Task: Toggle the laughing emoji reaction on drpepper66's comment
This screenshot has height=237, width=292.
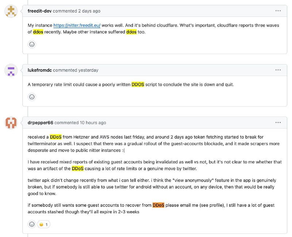Action: pos(43,224)
